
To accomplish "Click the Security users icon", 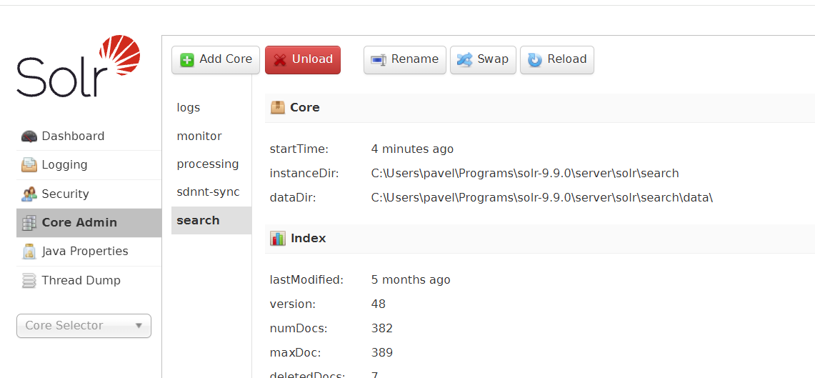I will 29,194.
